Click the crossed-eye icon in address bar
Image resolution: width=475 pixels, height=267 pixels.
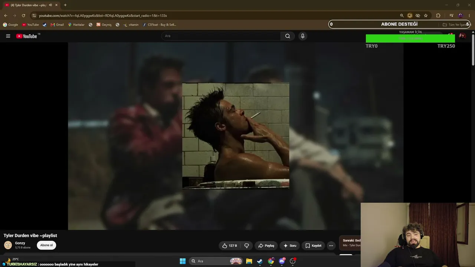click(x=418, y=16)
